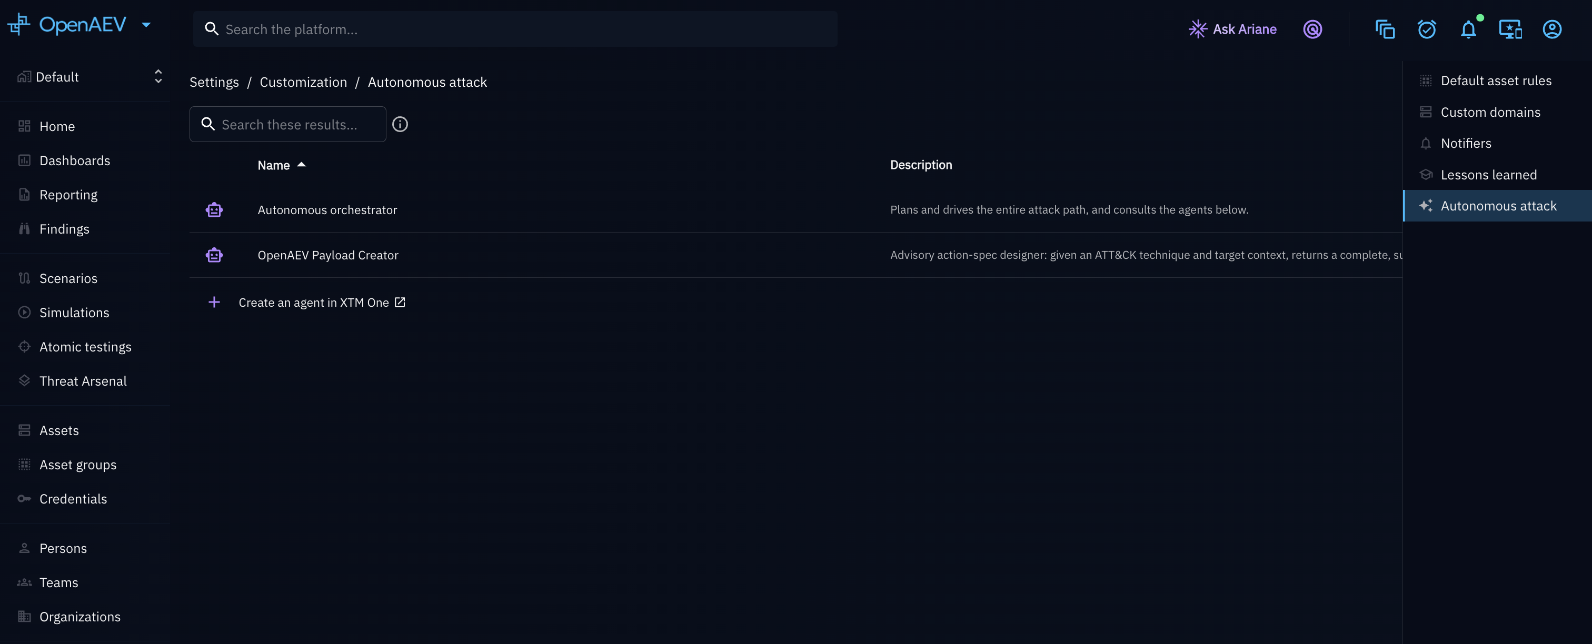Open the notifications bell icon
The height and width of the screenshot is (644, 1592).
pyautogui.click(x=1468, y=29)
